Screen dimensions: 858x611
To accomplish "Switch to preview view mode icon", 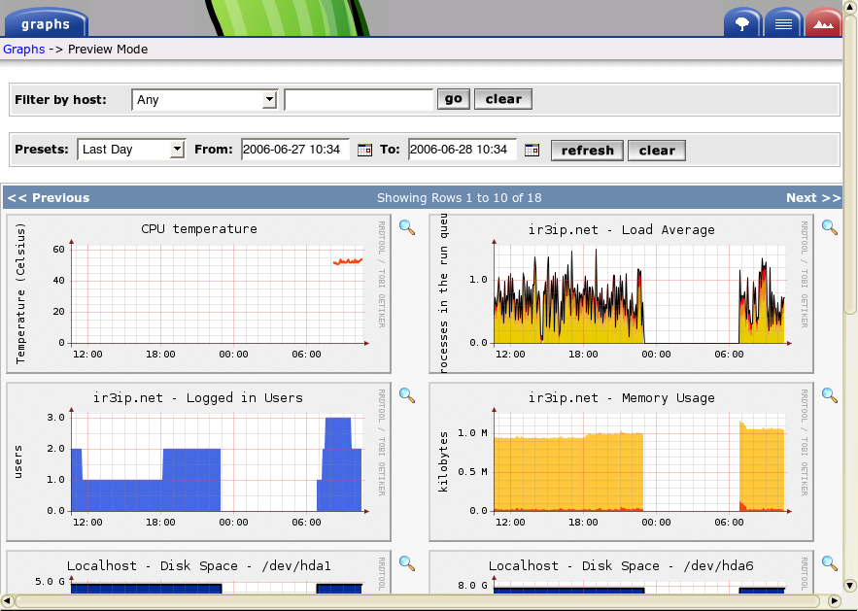I will tap(823, 23).
